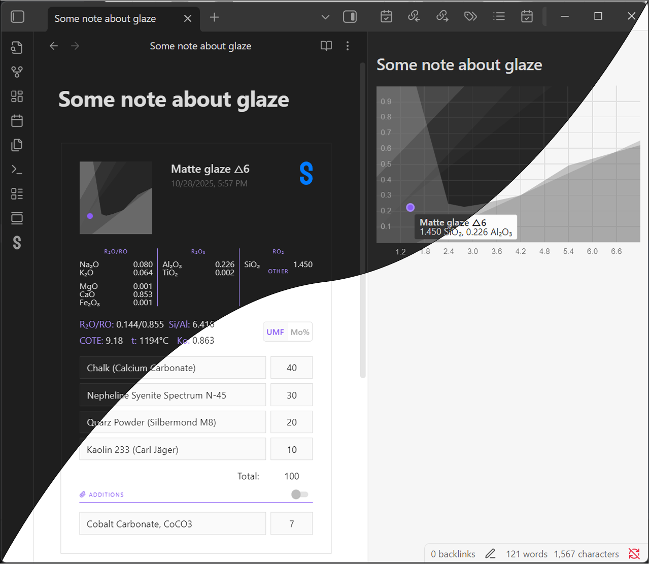Toggle the left sidebar panel
This screenshot has width=649, height=564.
(18, 17)
